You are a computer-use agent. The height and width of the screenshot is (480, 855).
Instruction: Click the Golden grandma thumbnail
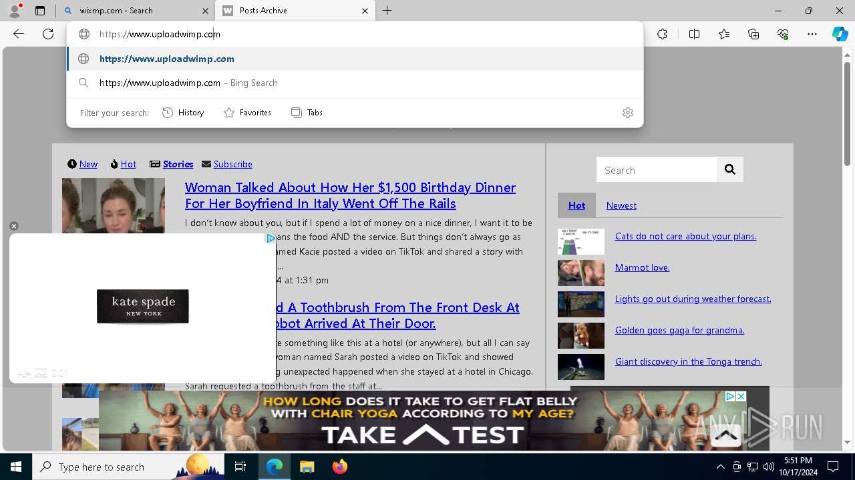(x=581, y=336)
